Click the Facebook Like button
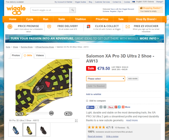This screenshot has height=140, width=169. [x=90, y=107]
